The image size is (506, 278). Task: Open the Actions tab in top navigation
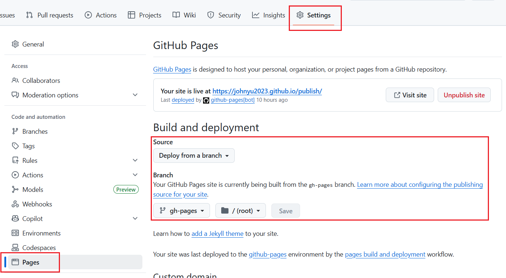click(x=101, y=15)
